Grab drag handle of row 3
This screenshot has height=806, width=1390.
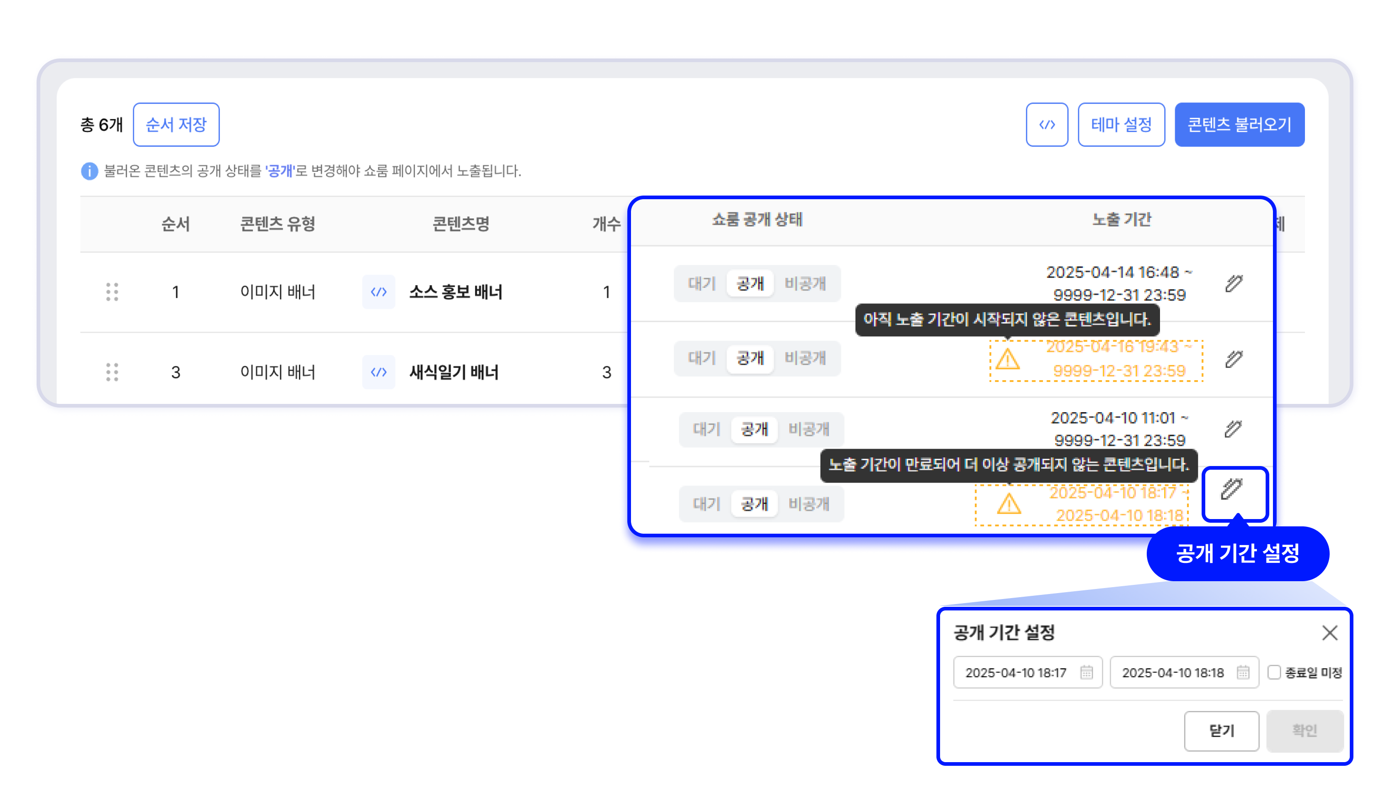coord(112,372)
